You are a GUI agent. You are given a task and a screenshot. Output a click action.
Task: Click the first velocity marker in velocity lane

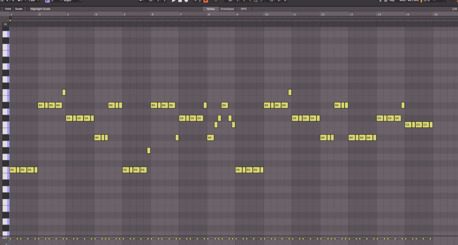pyautogui.click(x=10, y=239)
